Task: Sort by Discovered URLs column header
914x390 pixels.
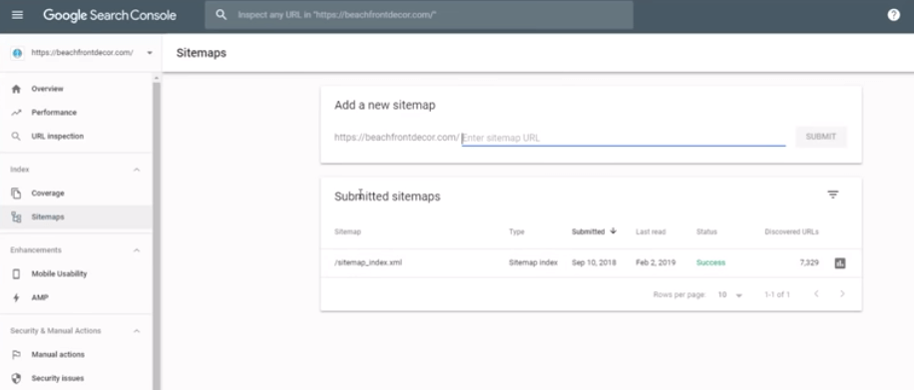Action: point(791,231)
